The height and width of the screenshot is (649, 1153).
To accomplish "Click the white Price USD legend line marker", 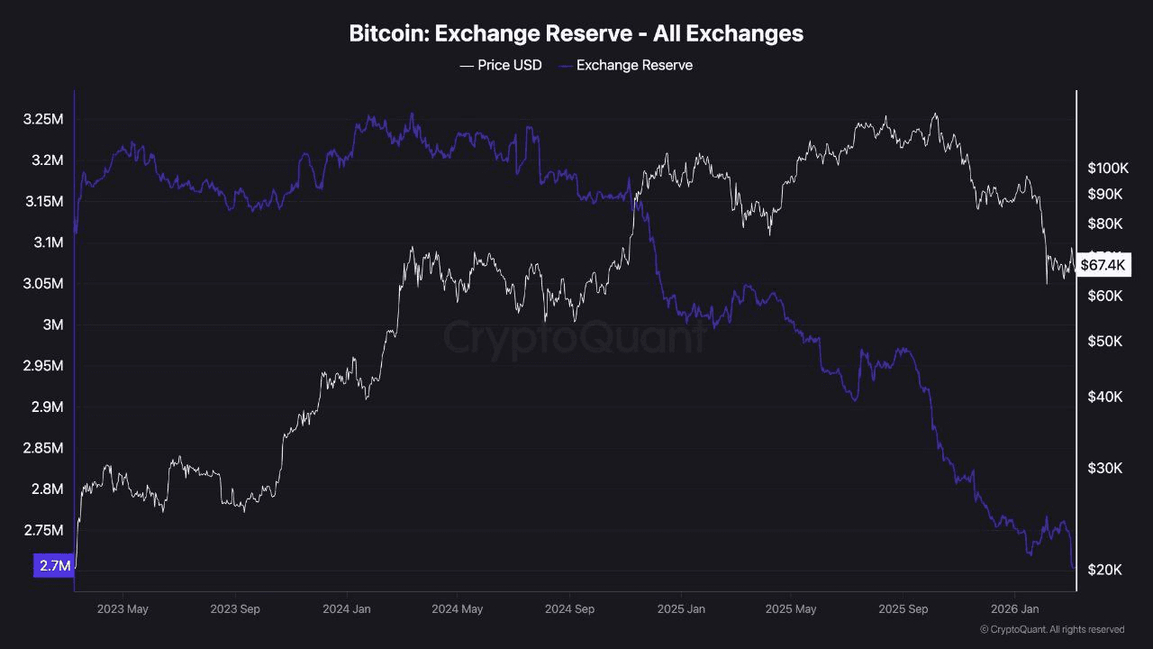I will 466,65.
